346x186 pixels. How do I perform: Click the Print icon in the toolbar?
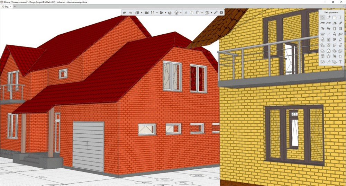(170, 12)
